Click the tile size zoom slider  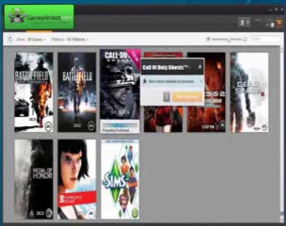click(x=227, y=39)
